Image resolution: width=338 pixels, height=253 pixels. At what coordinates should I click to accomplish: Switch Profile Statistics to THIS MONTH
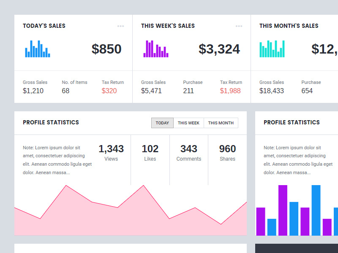pos(221,123)
